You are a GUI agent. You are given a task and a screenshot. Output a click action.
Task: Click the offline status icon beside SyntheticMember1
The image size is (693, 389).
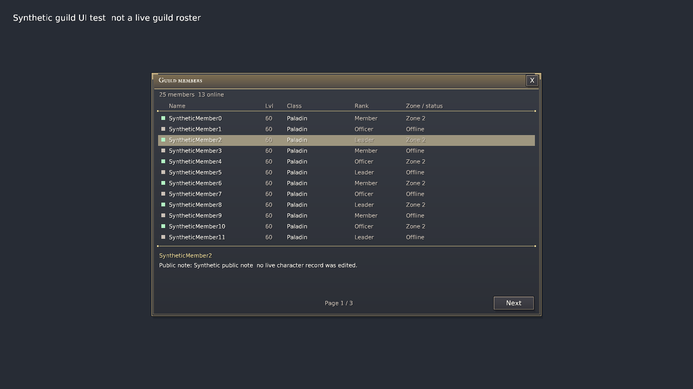[163, 129]
